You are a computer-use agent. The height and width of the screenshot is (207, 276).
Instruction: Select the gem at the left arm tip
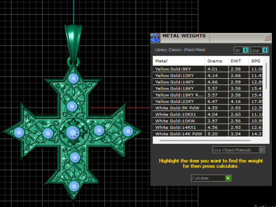click(19, 132)
